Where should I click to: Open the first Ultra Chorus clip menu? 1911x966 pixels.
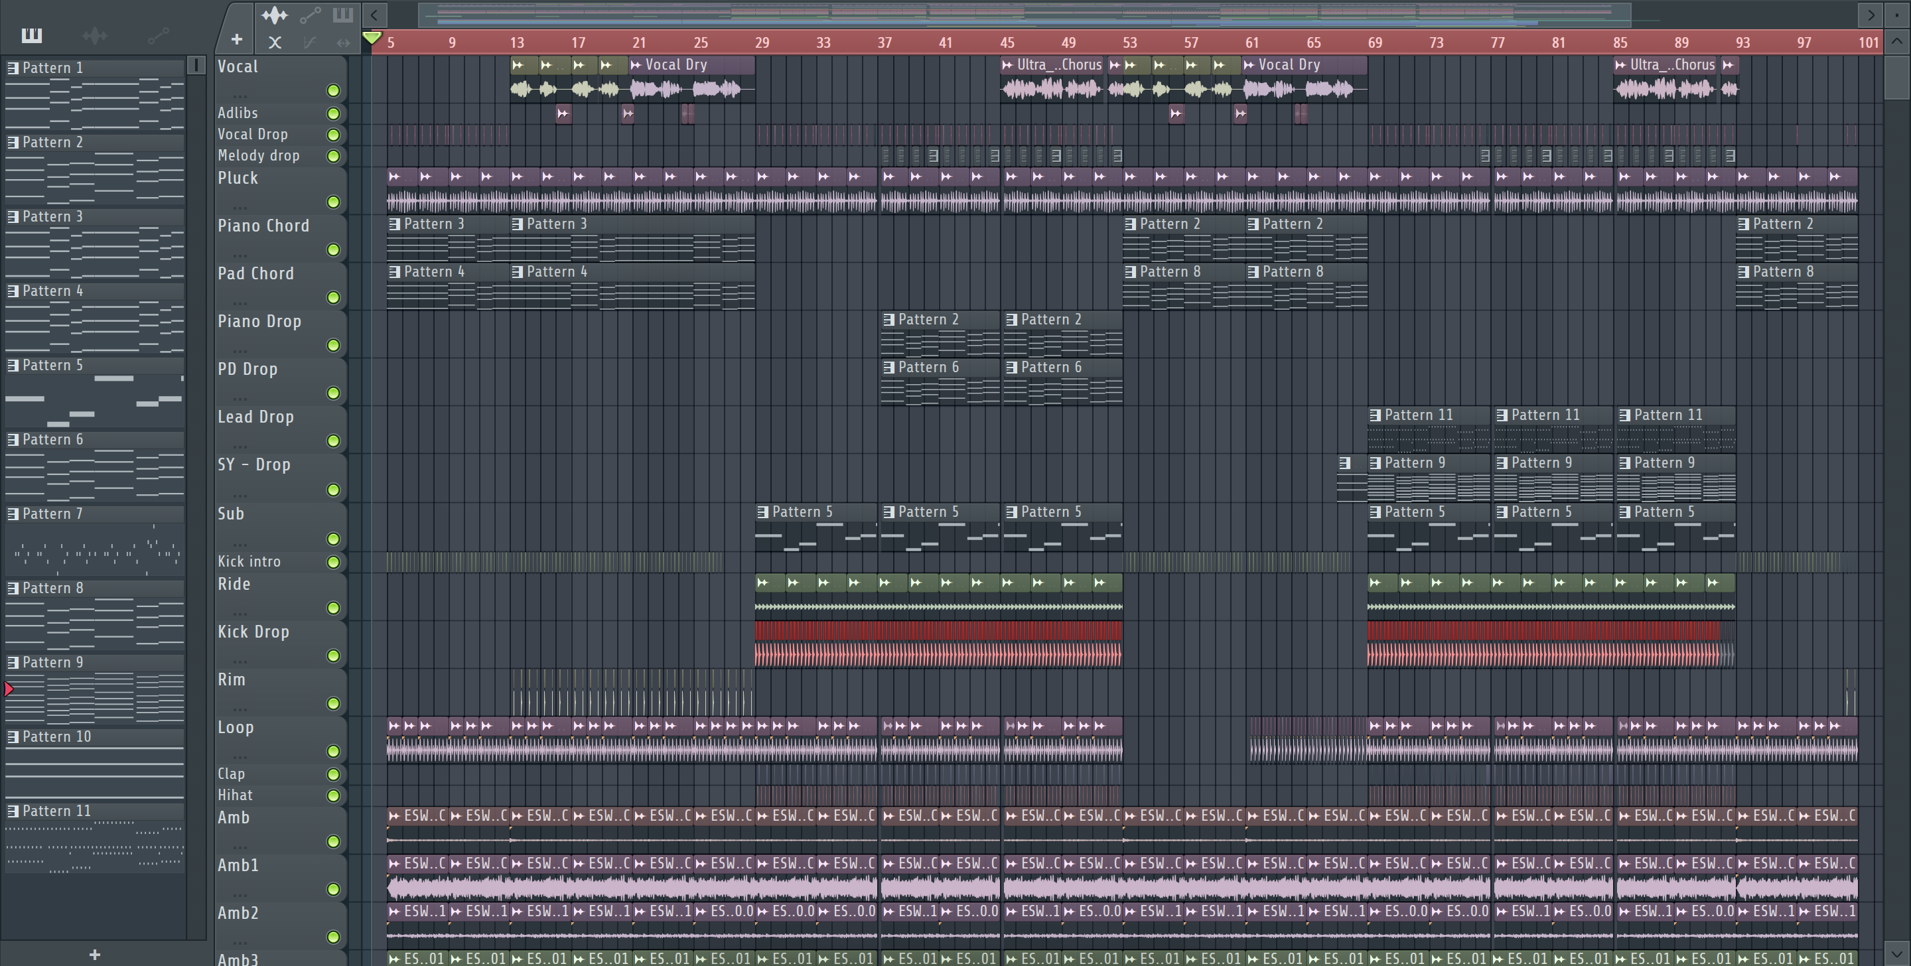tap(1007, 65)
